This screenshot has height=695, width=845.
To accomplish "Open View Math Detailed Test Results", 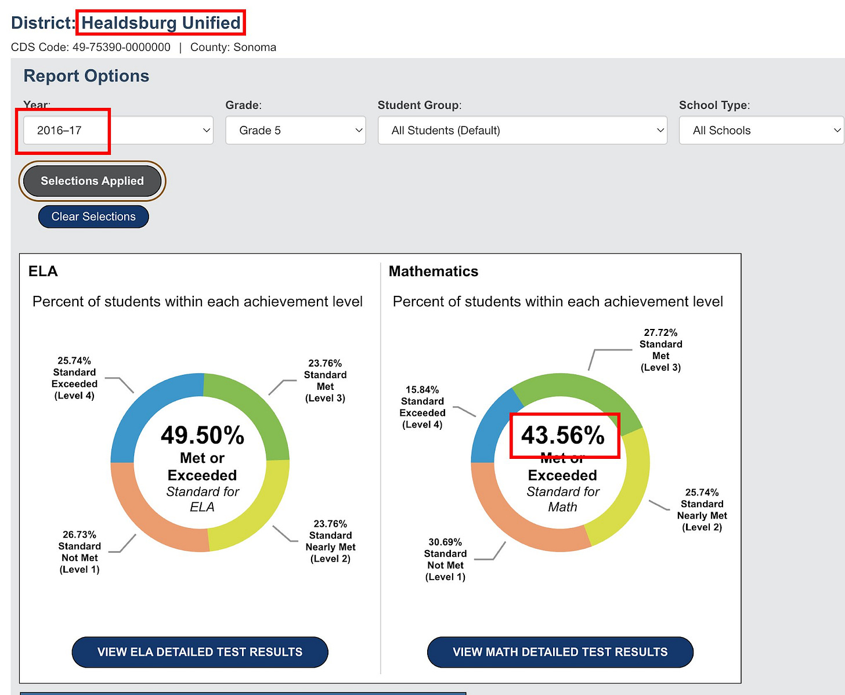I will pyautogui.click(x=560, y=652).
